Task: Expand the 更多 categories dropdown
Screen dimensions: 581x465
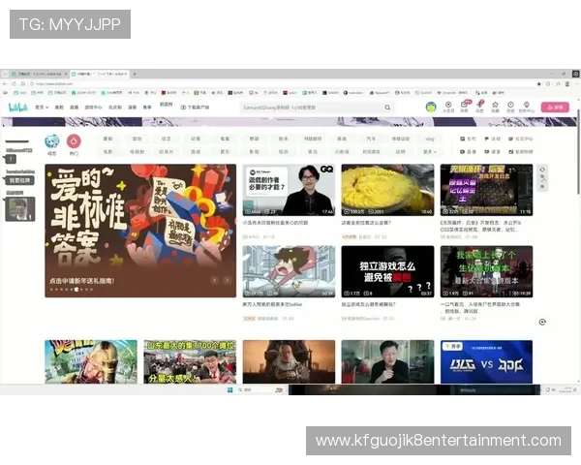Action: point(429,152)
